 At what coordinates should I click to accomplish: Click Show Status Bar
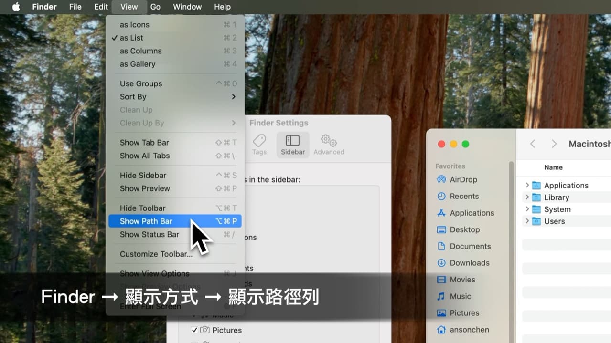pos(175,234)
